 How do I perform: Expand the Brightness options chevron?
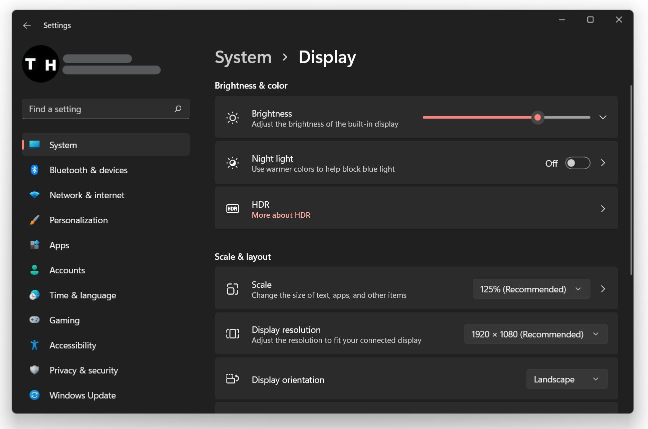603,117
